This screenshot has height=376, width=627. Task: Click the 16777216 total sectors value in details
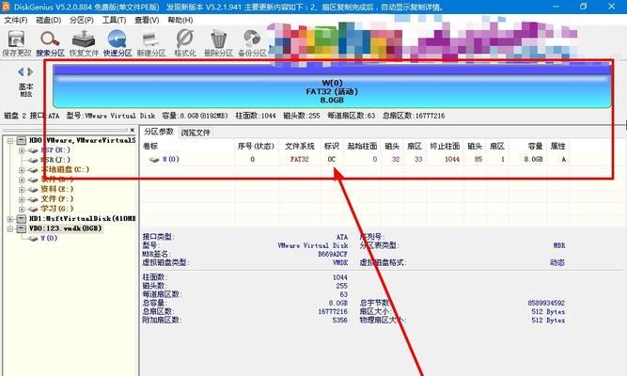point(333,311)
